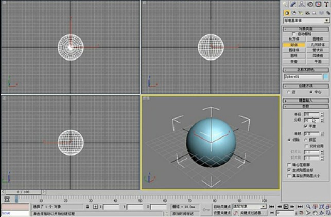Open the Hierarchy command panel tab
This screenshot has height=217, width=331.
click(302, 4)
